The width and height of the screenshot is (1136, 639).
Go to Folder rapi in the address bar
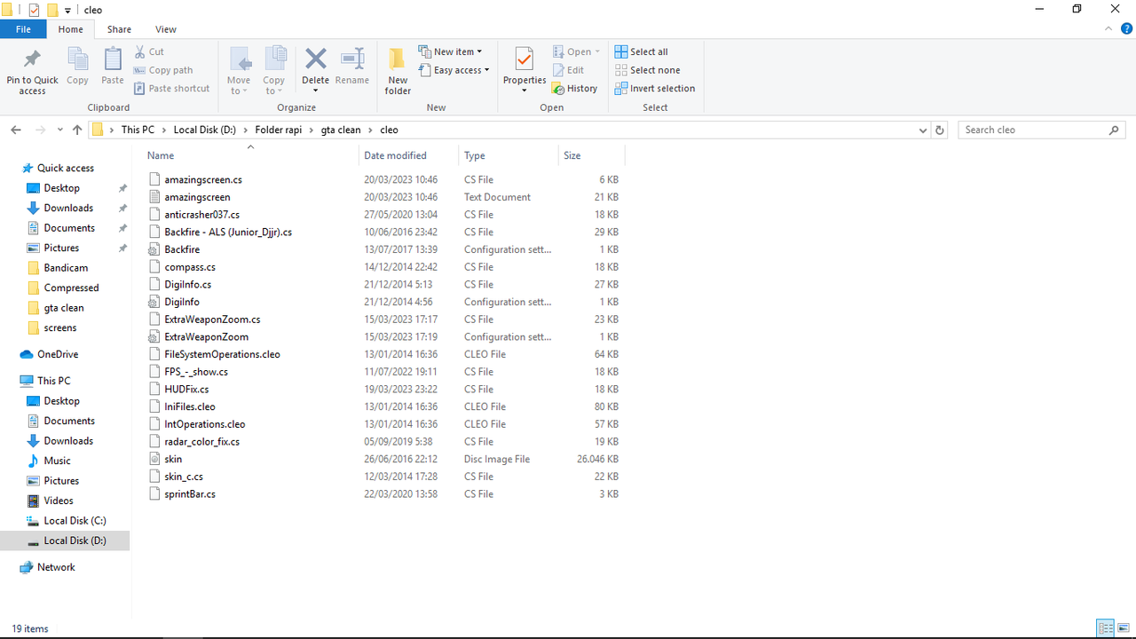tap(279, 130)
